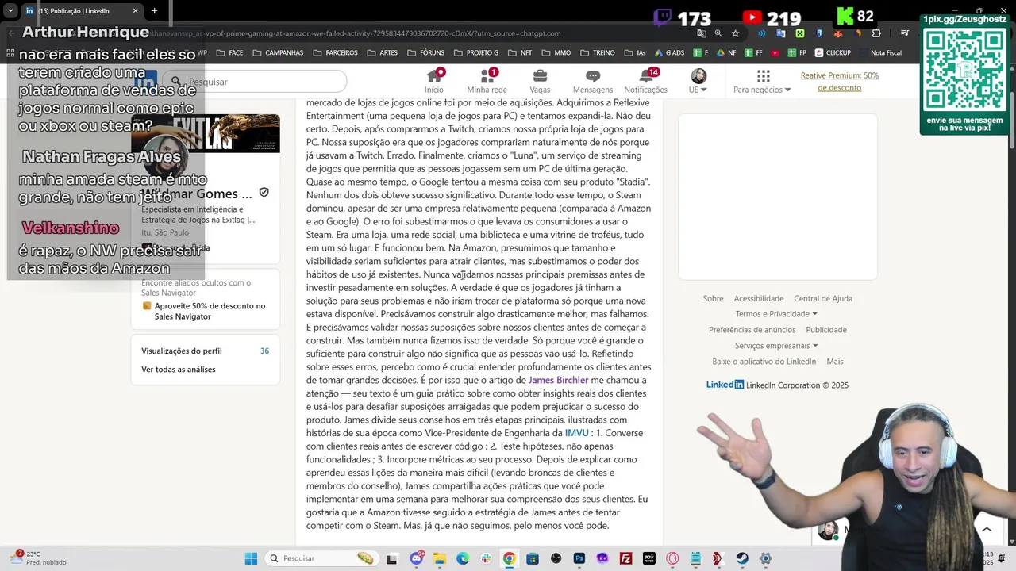
Task: Open Windows Start menu
Action: (x=251, y=558)
